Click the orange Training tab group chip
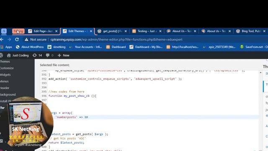 point(18,31)
